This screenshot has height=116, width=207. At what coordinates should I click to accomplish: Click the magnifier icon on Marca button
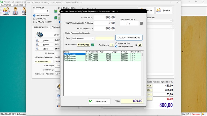tap(37, 49)
